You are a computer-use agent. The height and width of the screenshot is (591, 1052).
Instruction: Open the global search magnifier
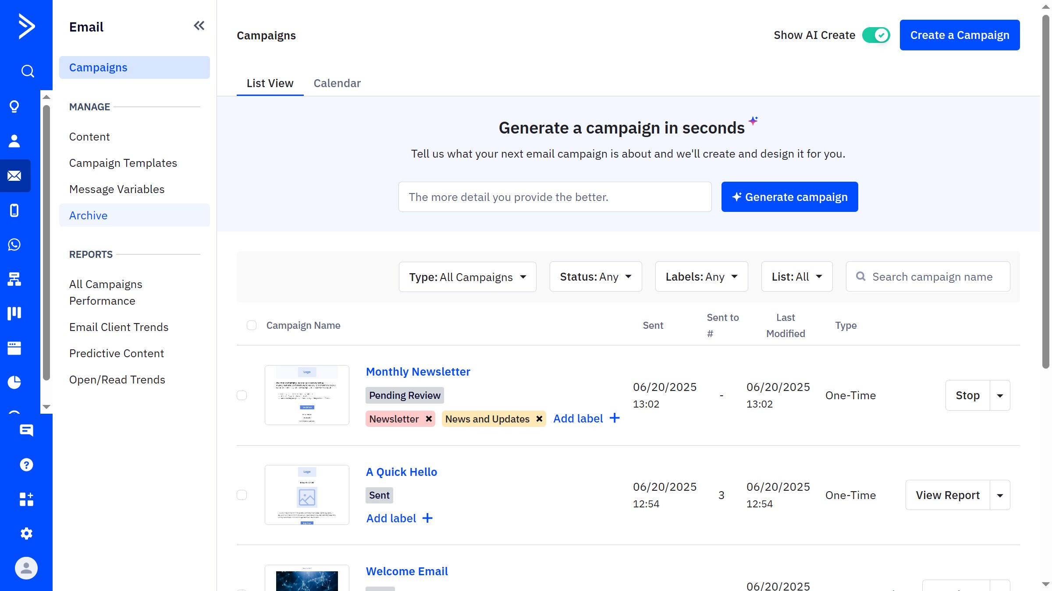tap(26, 70)
